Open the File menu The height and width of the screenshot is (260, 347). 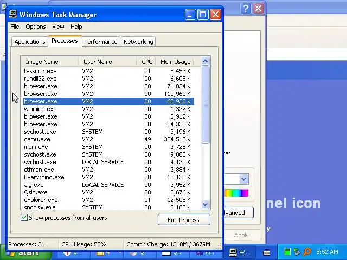(x=15, y=27)
